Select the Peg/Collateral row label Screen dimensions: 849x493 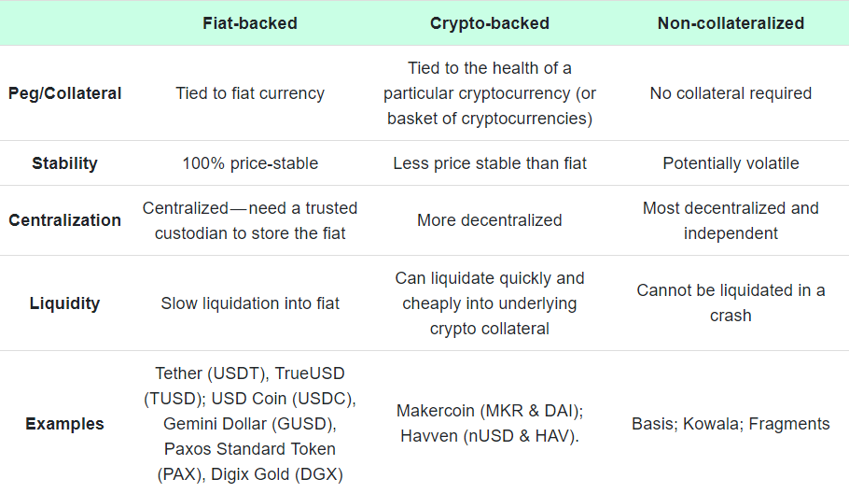[64, 93]
